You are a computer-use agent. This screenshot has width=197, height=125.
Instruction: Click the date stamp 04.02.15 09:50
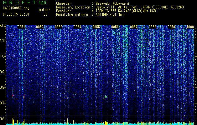click(16, 14)
